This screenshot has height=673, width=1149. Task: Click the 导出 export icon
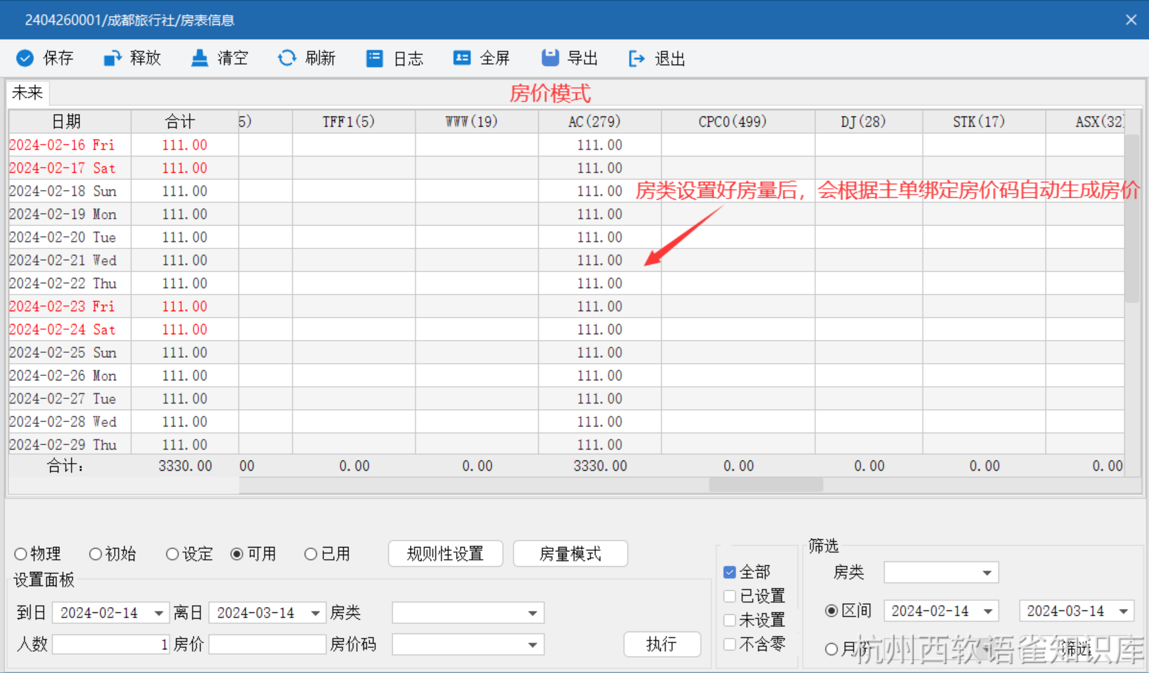coord(550,58)
